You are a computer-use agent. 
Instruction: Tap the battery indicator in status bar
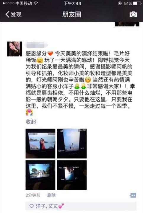(x=137, y=3)
